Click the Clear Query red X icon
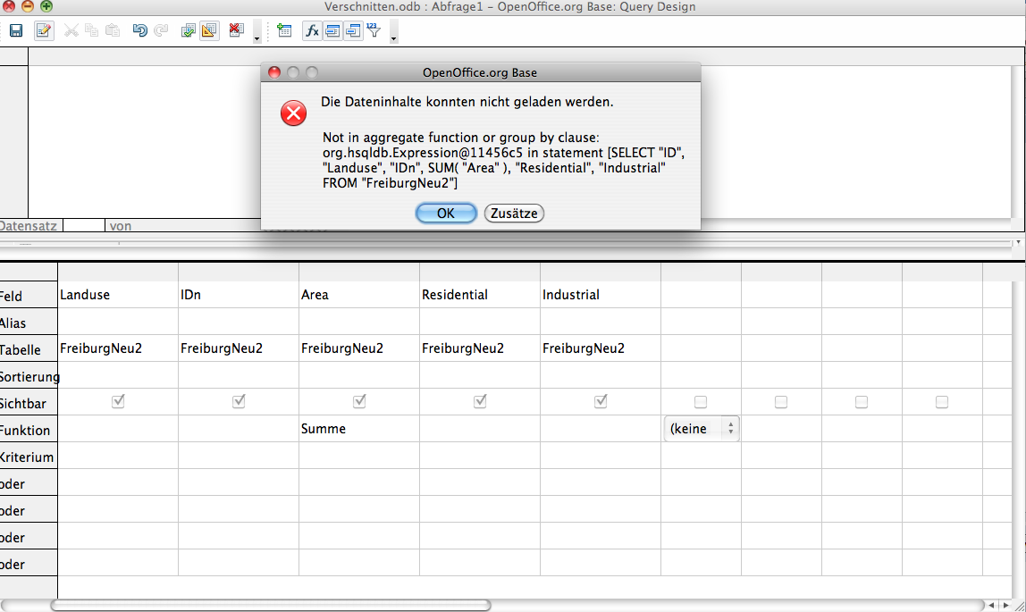 point(236,30)
